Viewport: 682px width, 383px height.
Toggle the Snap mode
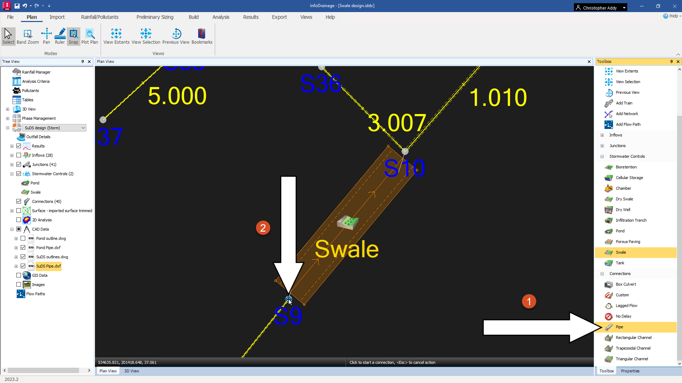(x=73, y=36)
